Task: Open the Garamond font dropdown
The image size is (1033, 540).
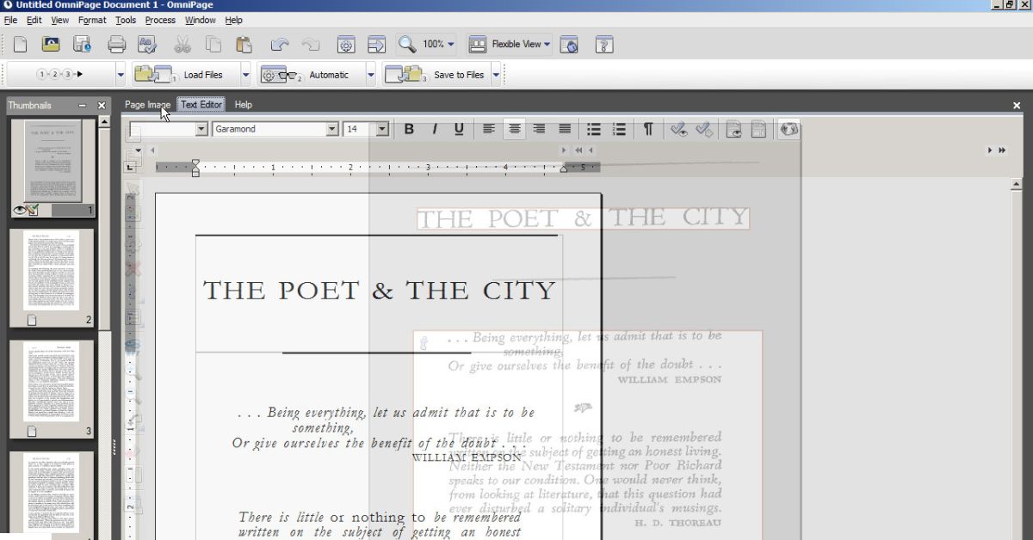Action: click(332, 129)
